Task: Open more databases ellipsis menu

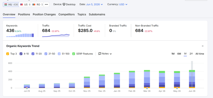Action: click(47, 4)
